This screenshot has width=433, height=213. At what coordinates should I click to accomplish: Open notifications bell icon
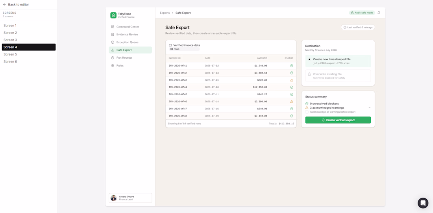click(379, 13)
